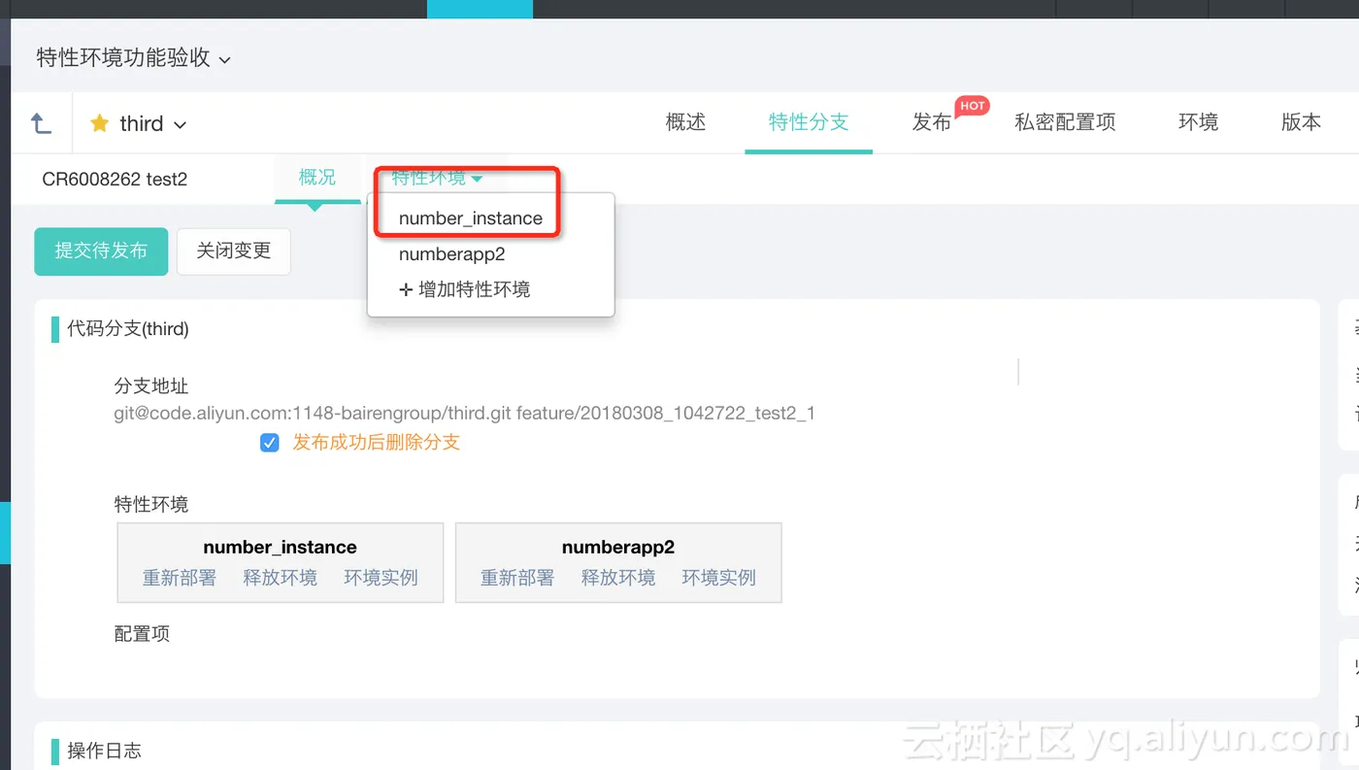This screenshot has width=1359, height=770.
Task: Choose numberapp2 from dropdown menu
Action: (452, 254)
